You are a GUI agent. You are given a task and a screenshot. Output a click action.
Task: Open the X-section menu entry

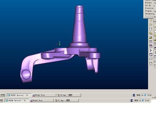click(x=149, y=8)
